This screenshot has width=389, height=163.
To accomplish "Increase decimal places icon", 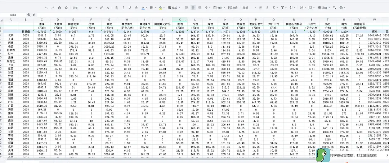I will [x=260, y=8].
